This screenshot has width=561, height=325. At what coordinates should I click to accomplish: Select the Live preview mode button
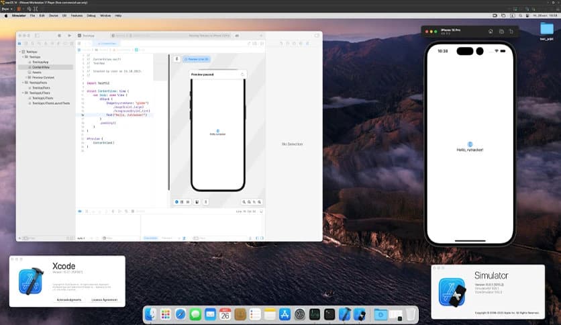click(176, 202)
